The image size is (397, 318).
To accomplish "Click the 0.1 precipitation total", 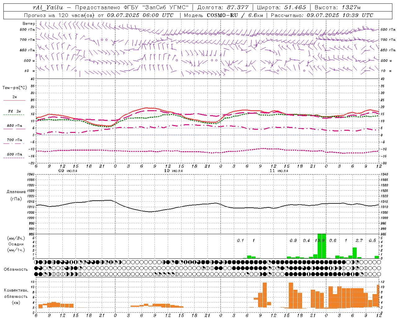I will tap(240, 241).
